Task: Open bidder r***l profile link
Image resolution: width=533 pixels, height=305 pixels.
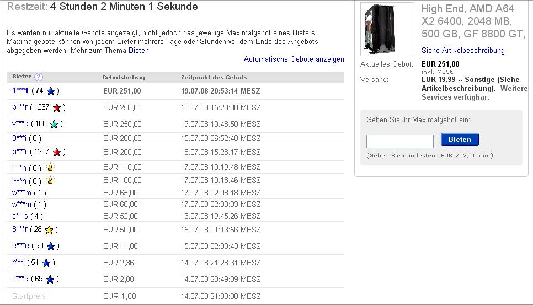Action: click(x=18, y=262)
